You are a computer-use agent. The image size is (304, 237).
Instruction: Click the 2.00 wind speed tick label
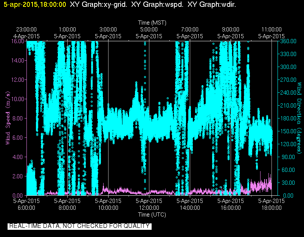[19, 176]
